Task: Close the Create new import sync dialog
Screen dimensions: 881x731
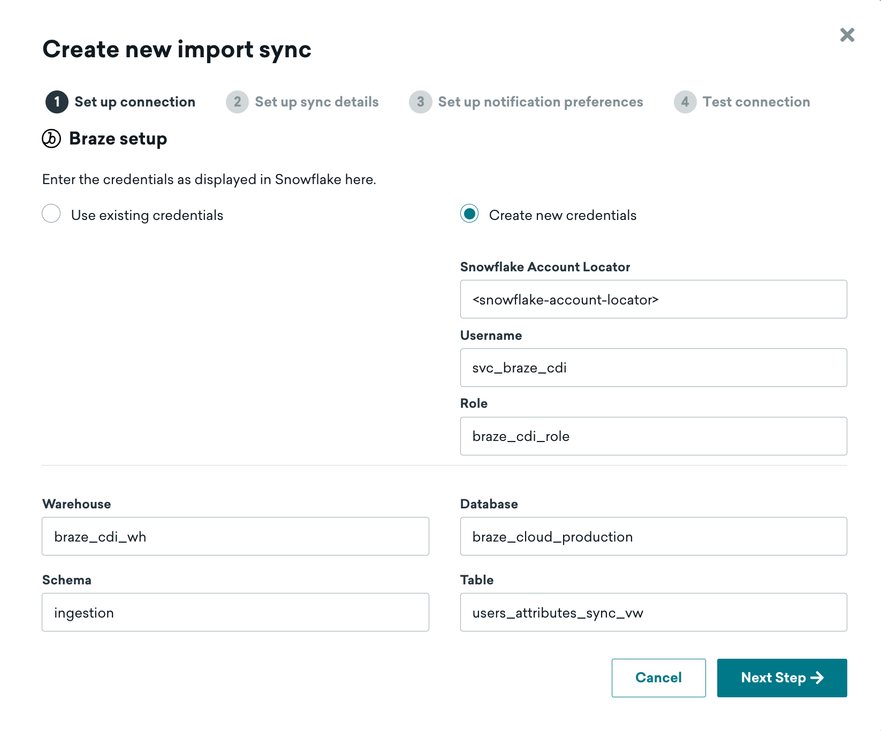Action: click(847, 35)
